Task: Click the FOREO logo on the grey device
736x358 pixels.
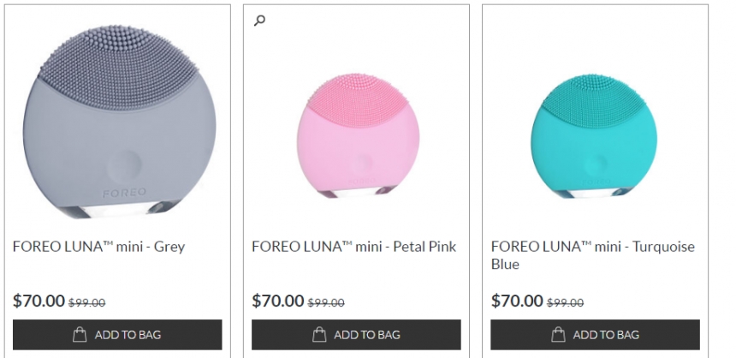Action: pyautogui.click(x=125, y=190)
